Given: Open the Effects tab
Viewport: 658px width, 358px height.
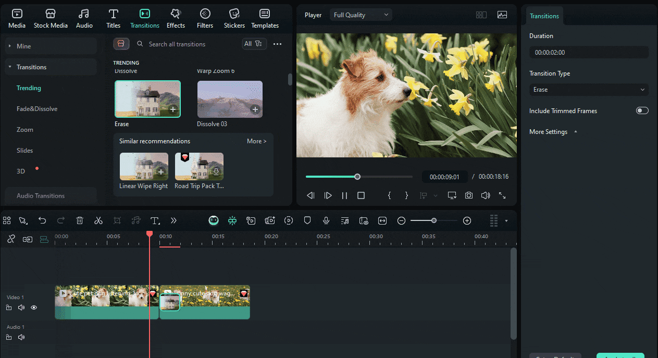Looking at the screenshot, I should (176, 19).
